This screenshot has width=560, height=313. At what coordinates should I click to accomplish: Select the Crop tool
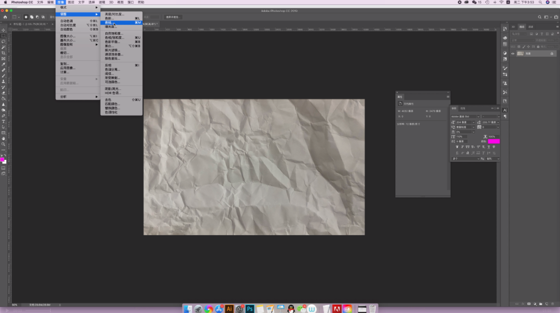coord(3,53)
